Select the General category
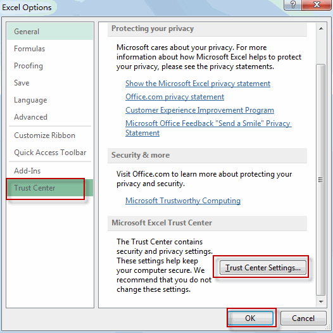Viewport: 333px width, 333px height. click(49, 32)
